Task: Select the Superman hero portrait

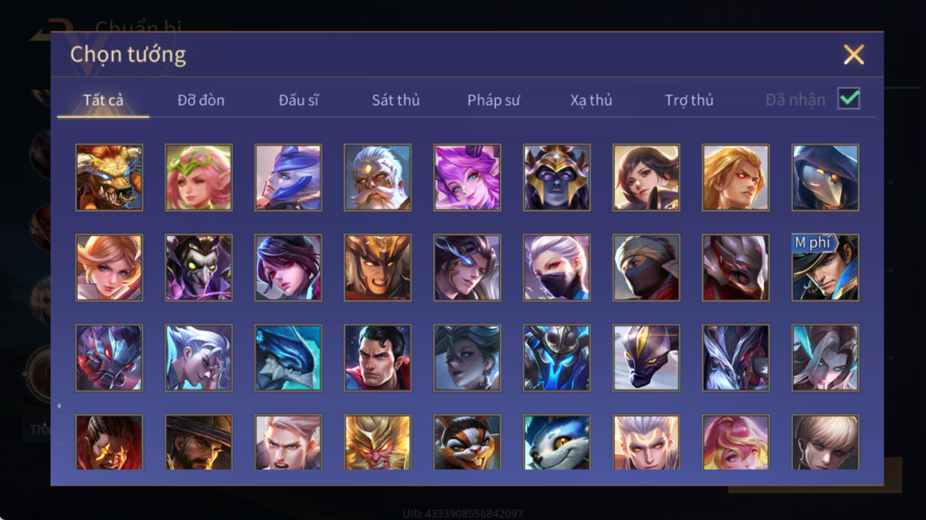Action: 377,358
